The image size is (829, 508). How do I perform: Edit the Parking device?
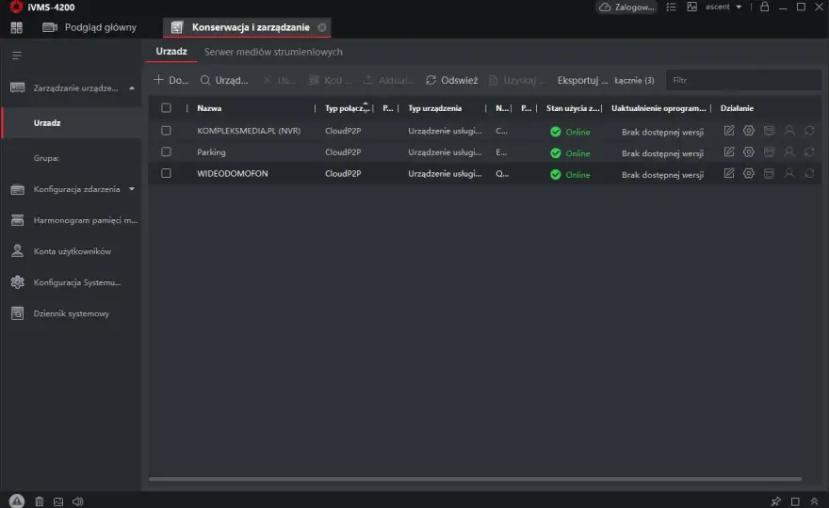[729, 152]
